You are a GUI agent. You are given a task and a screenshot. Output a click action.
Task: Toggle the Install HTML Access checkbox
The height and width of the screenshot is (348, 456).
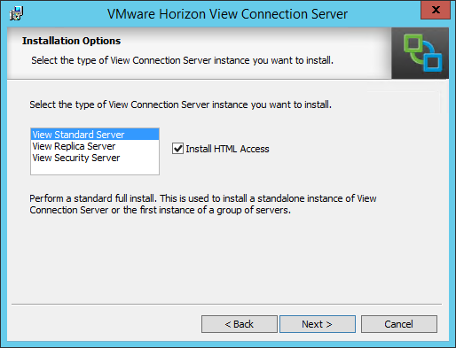click(177, 149)
